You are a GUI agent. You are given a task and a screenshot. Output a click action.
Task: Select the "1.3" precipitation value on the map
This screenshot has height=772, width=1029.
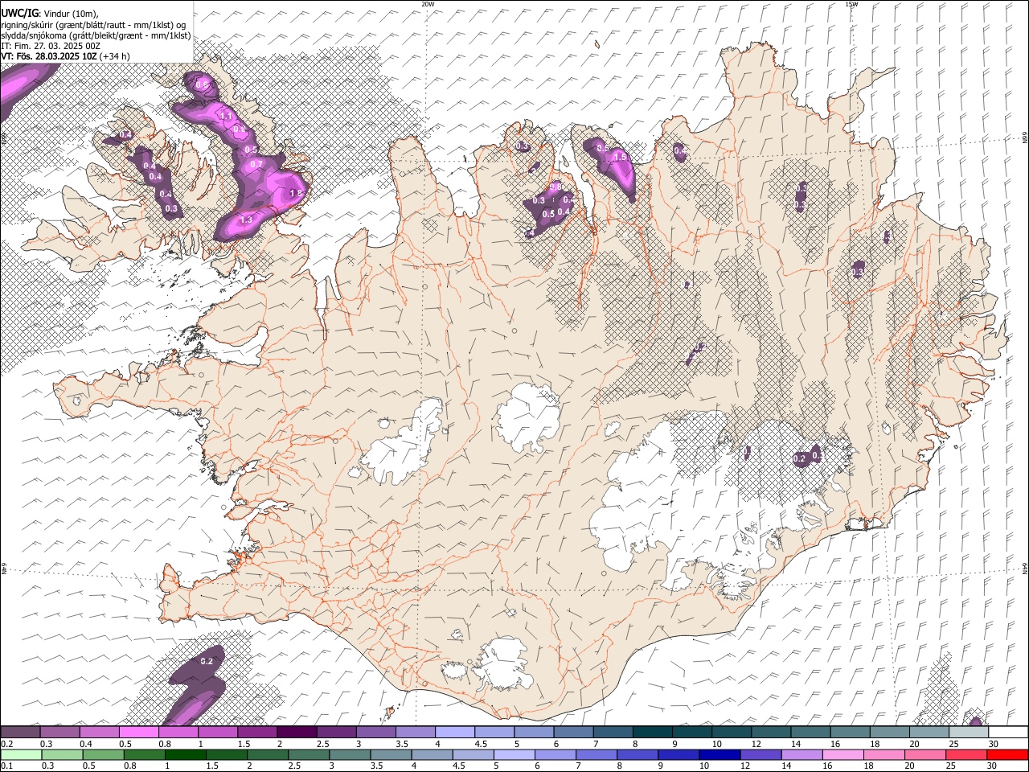[x=246, y=220]
